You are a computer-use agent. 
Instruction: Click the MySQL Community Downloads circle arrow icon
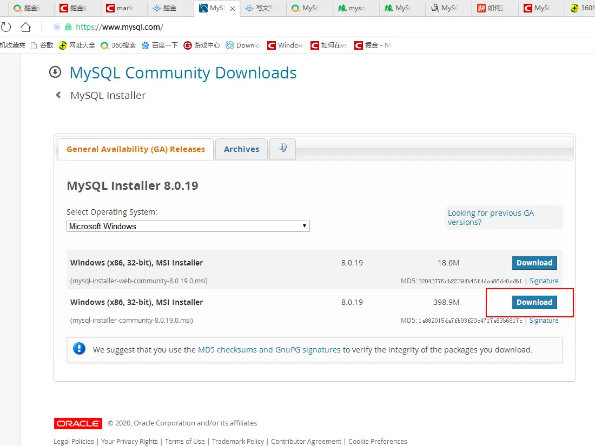(55, 72)
